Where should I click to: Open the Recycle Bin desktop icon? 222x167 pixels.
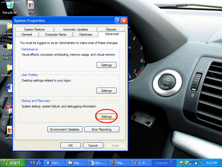pos(10,6)
